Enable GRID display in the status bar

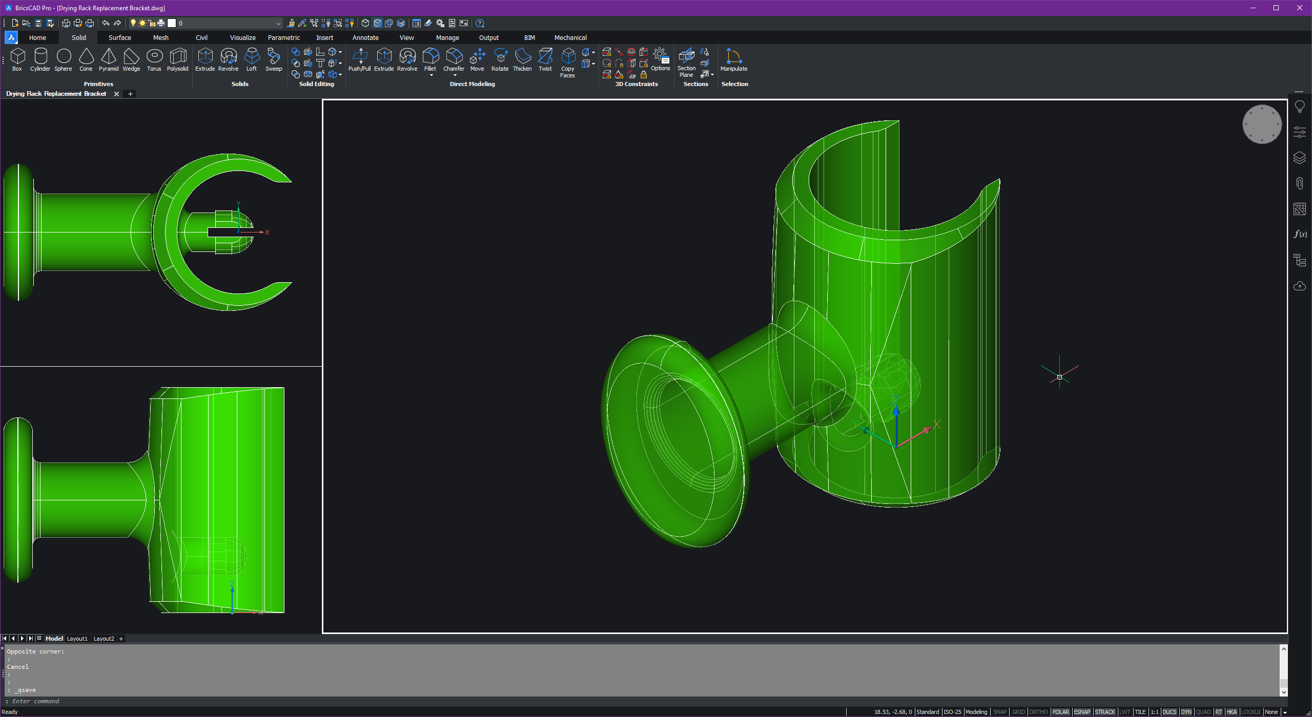[x=1018, y=712]
